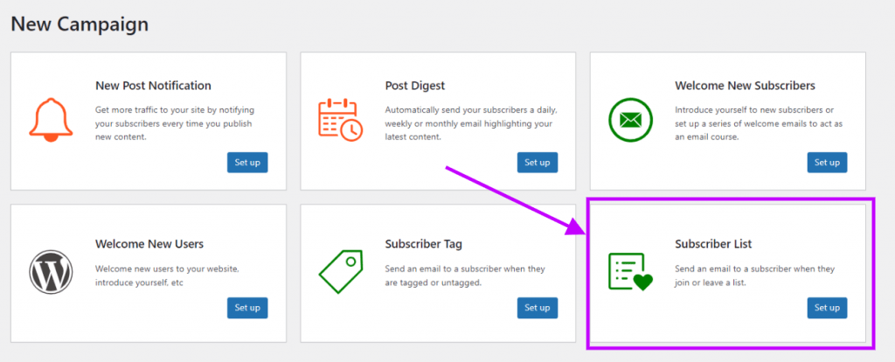Image resolution: width=895 pixels, height=362 pixels.
Task: Click the Subscriber List heart icon
Action: [630, 272]
